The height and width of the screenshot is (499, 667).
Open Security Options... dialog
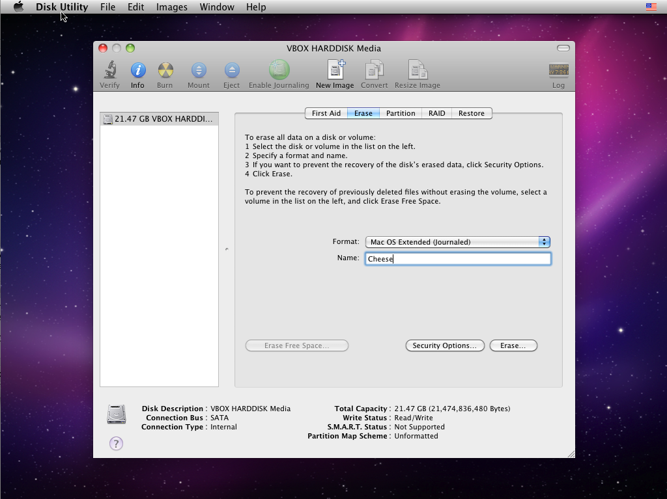(445, 345)
